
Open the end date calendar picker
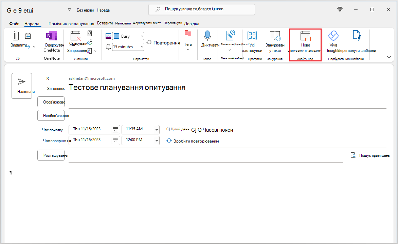[115, 140]
